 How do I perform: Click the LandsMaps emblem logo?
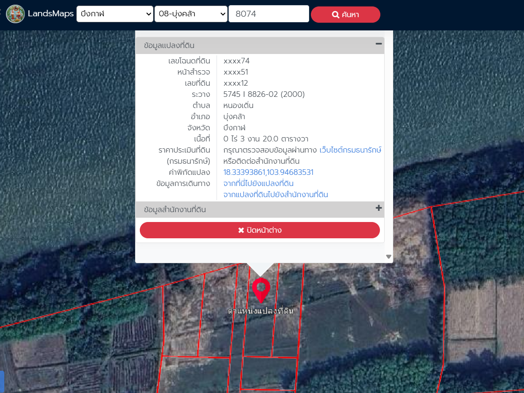[x=15, y=14]
